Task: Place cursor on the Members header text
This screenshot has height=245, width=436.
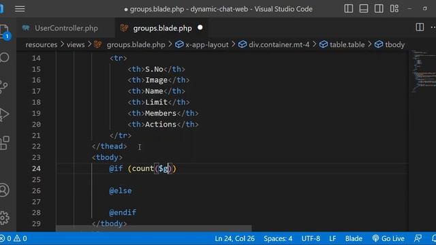Action: tap(161, 114)
